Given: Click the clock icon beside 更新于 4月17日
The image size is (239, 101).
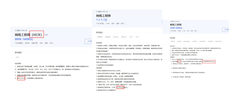Looking at the screenshot, I should 16,30.
